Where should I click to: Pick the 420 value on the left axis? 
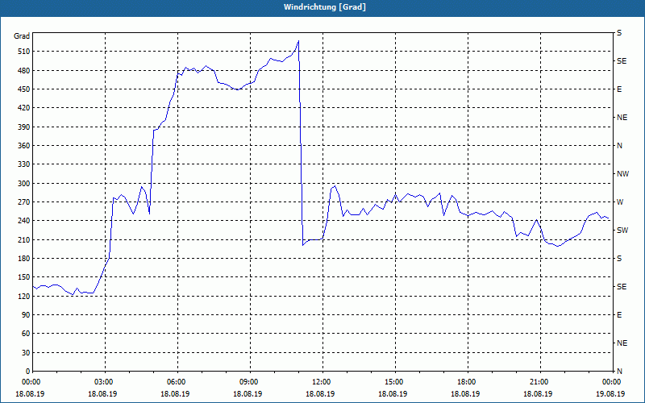pos(24,108)
